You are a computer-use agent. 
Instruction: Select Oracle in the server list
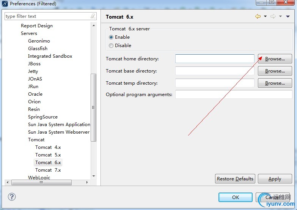pyautogui.click(x=35, y=94)
